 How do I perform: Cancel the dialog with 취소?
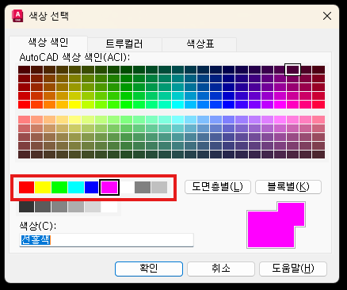pos(221,269)
